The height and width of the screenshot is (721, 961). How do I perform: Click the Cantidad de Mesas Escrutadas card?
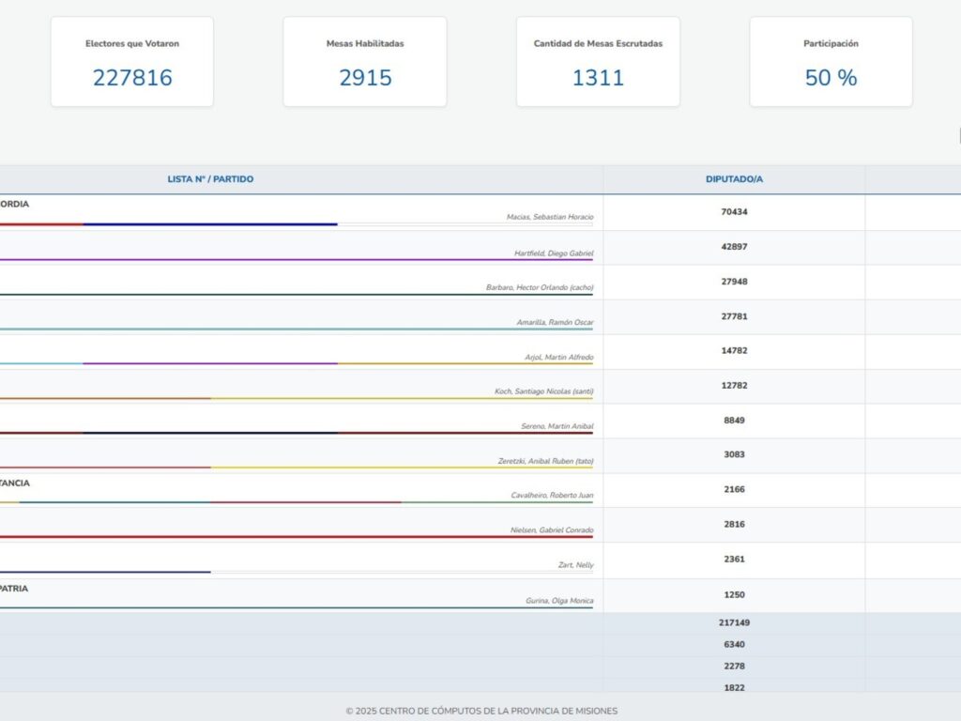[598, 62]
